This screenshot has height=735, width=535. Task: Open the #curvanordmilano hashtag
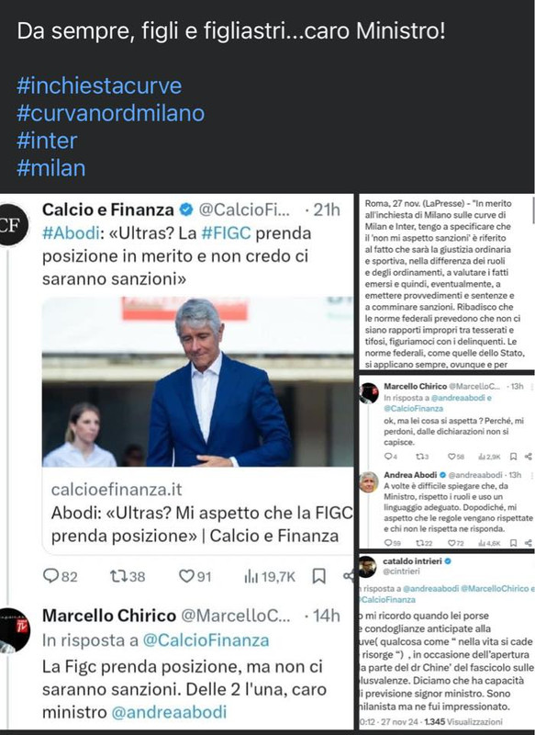pos(110,113)
